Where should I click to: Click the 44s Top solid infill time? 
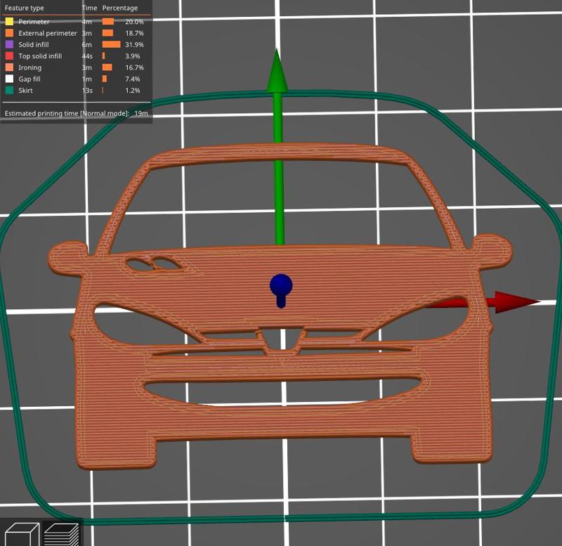(x=87, y=56)
